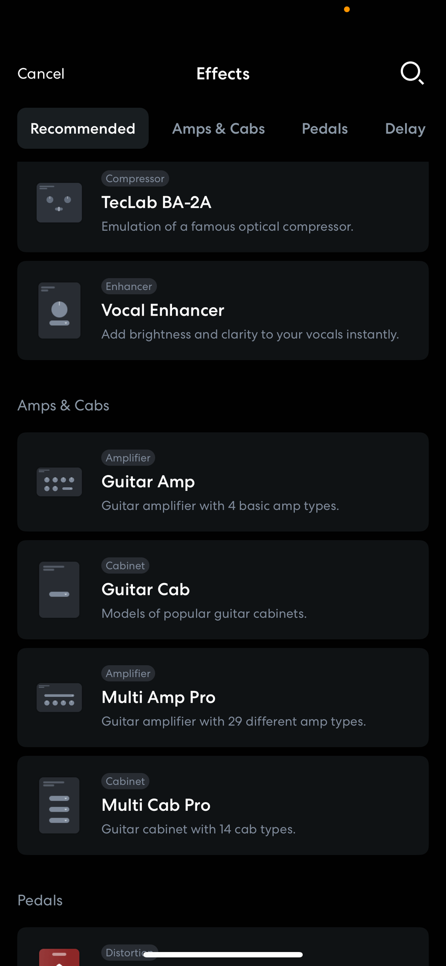Cancel the effects selection
This screenshot has width=446, height=966.
pos(41,74)
